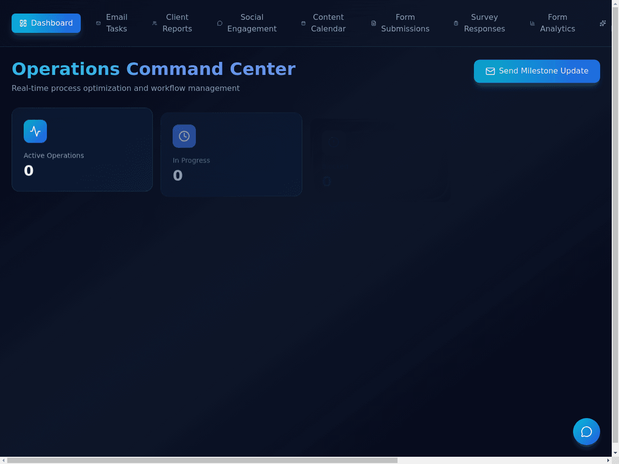619x464 pixels.
Task: Click the people icon beside Client Reports
Action: point(155,23)
